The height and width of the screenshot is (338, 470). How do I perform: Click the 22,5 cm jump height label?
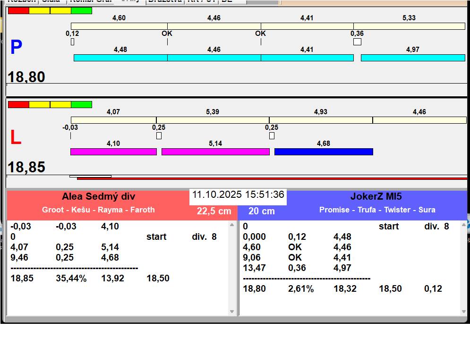[214, 211]
